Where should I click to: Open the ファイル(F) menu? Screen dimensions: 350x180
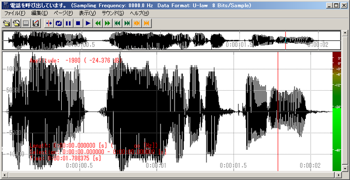[15, 13]
